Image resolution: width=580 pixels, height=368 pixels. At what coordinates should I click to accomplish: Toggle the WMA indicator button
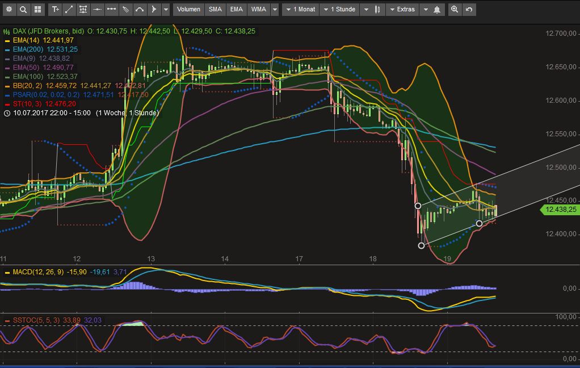click(x=259, y=10)
